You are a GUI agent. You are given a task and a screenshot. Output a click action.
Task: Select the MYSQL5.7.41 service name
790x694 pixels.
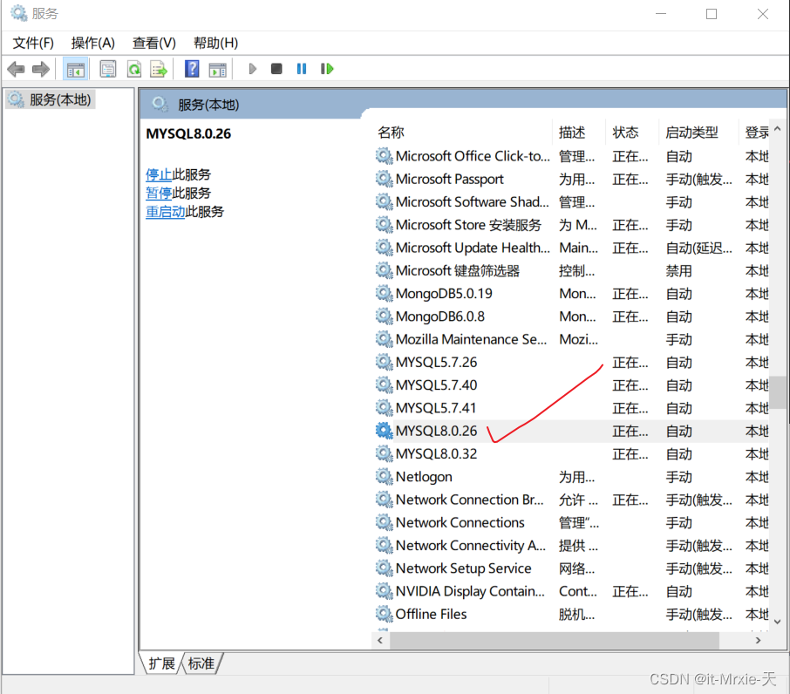(436, 408)
